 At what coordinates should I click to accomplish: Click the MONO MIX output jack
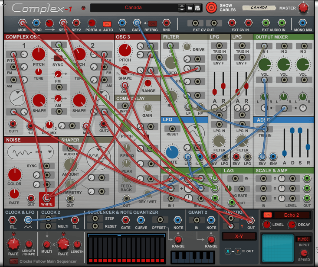(x=302, y=23)
